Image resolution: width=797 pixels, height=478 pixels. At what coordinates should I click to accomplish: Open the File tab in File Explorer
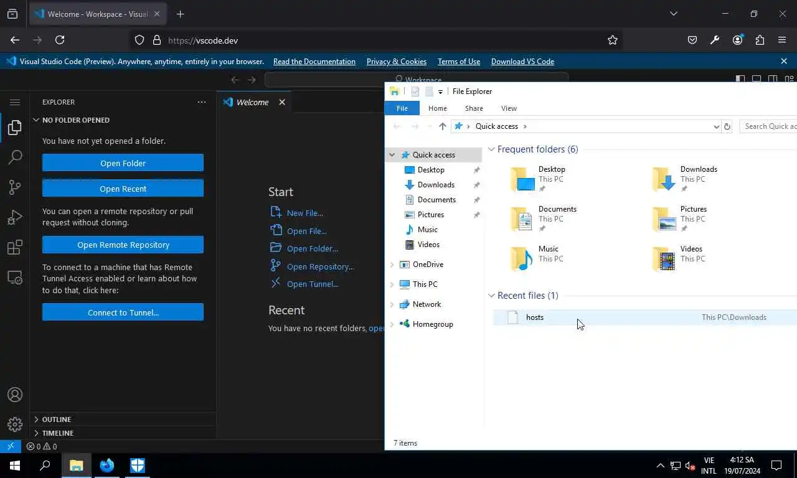coord(402,108)
